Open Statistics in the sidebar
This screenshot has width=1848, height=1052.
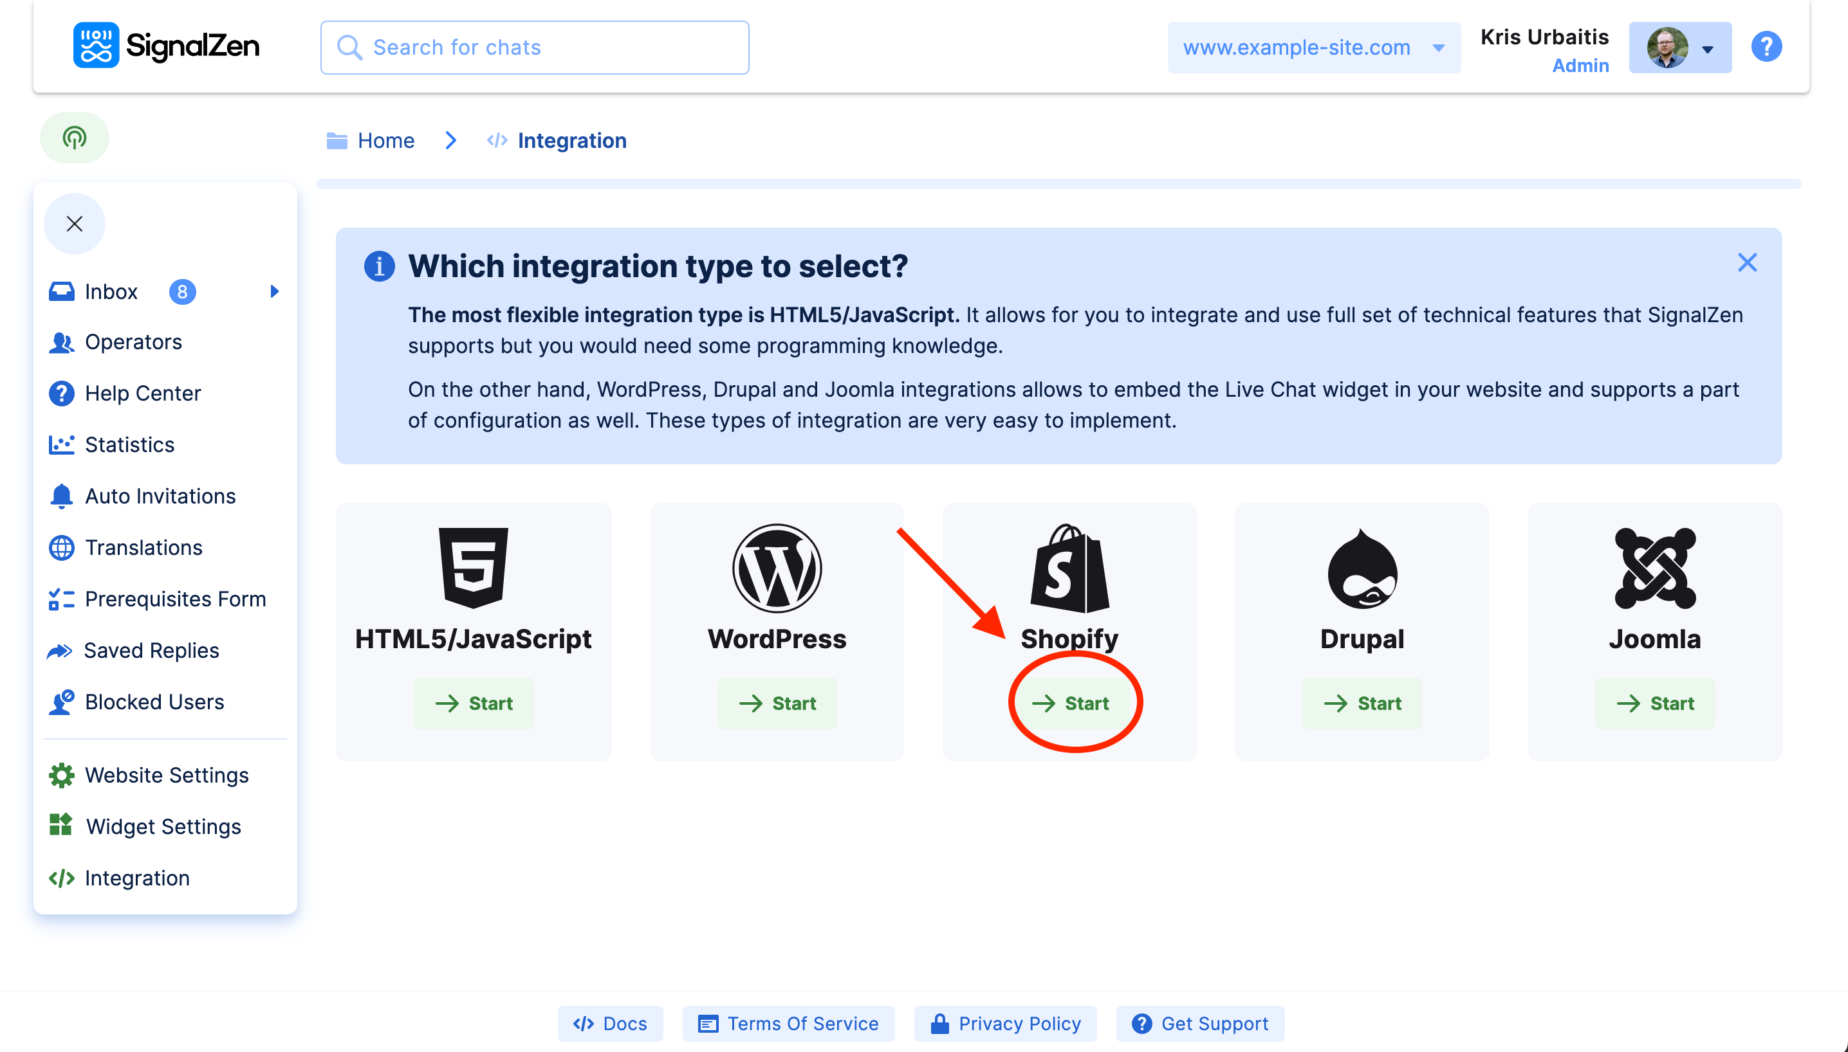point(129,444)
